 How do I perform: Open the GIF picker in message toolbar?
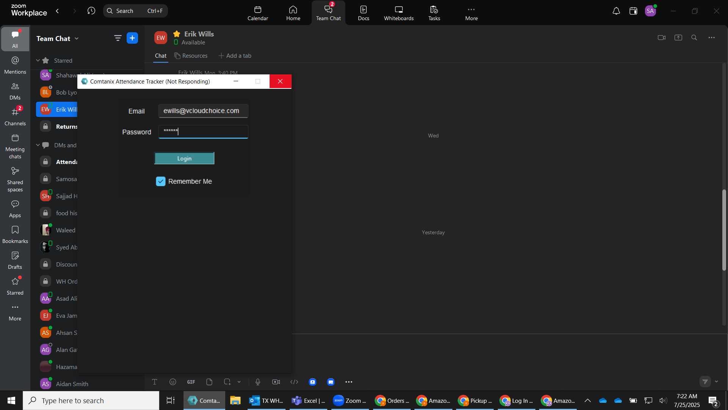pos(191,382)
